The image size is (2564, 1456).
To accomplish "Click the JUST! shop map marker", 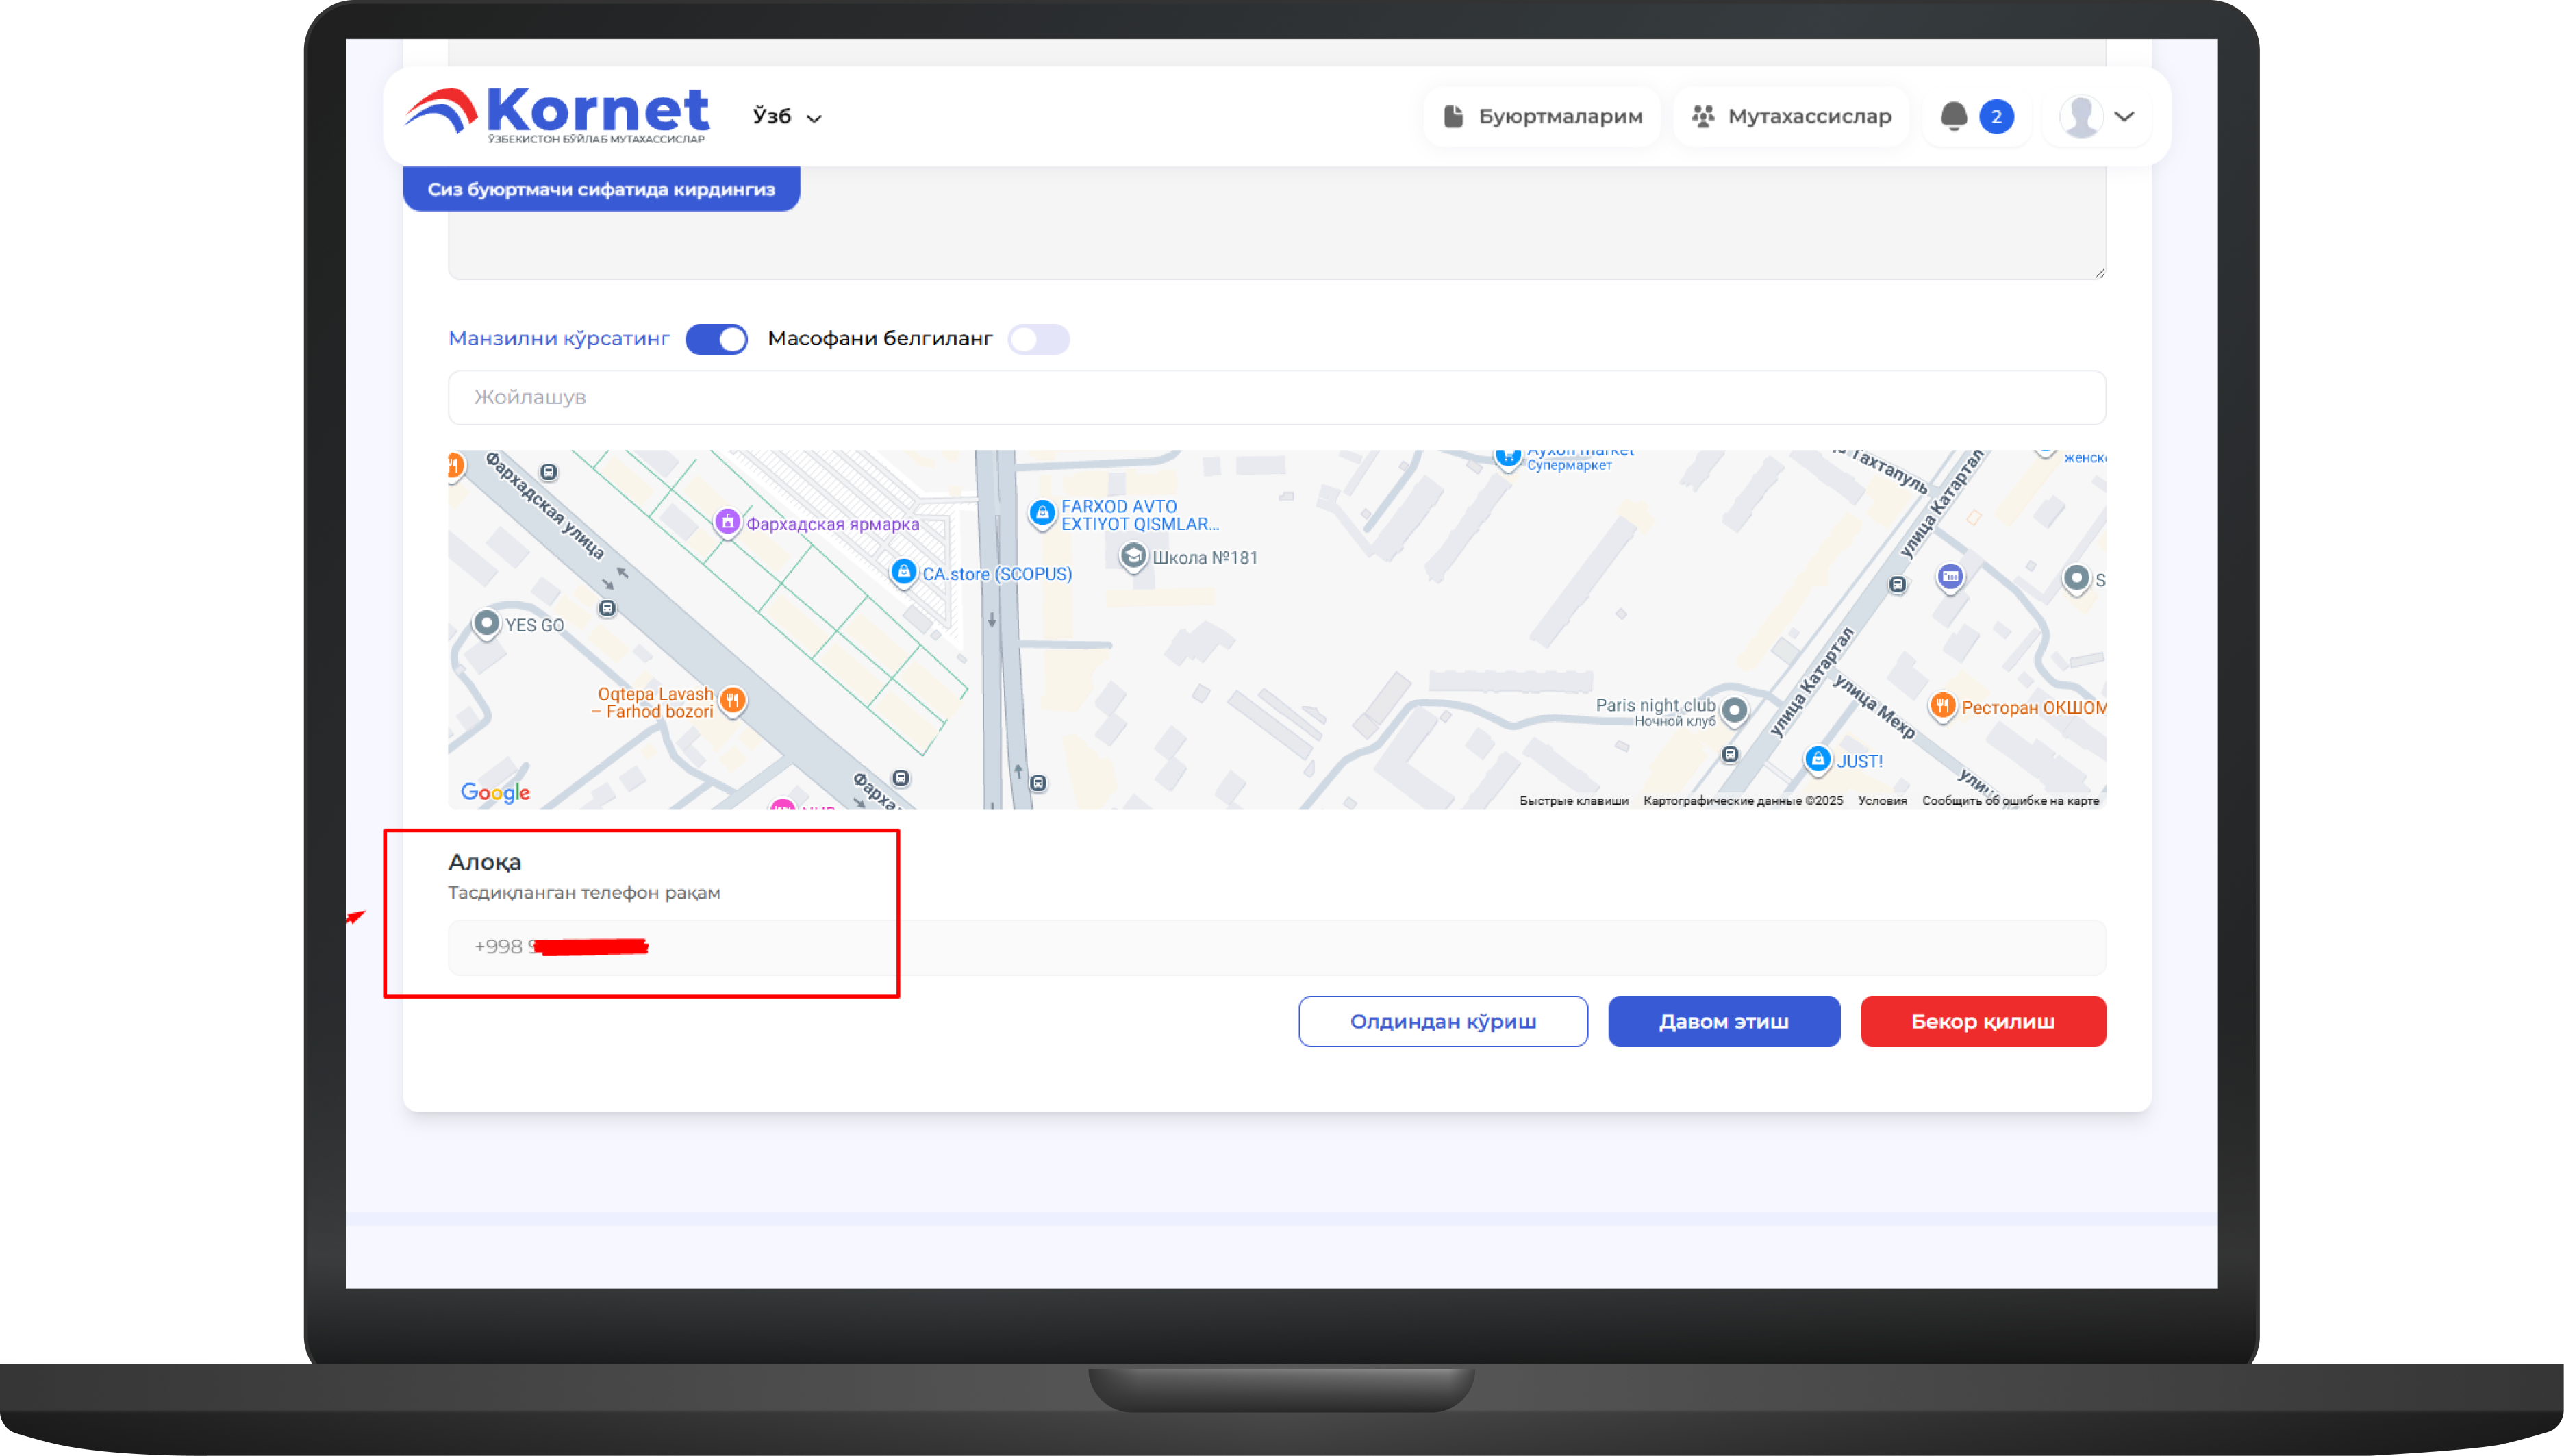I will pyautogui.click(x=1818, y=759).
